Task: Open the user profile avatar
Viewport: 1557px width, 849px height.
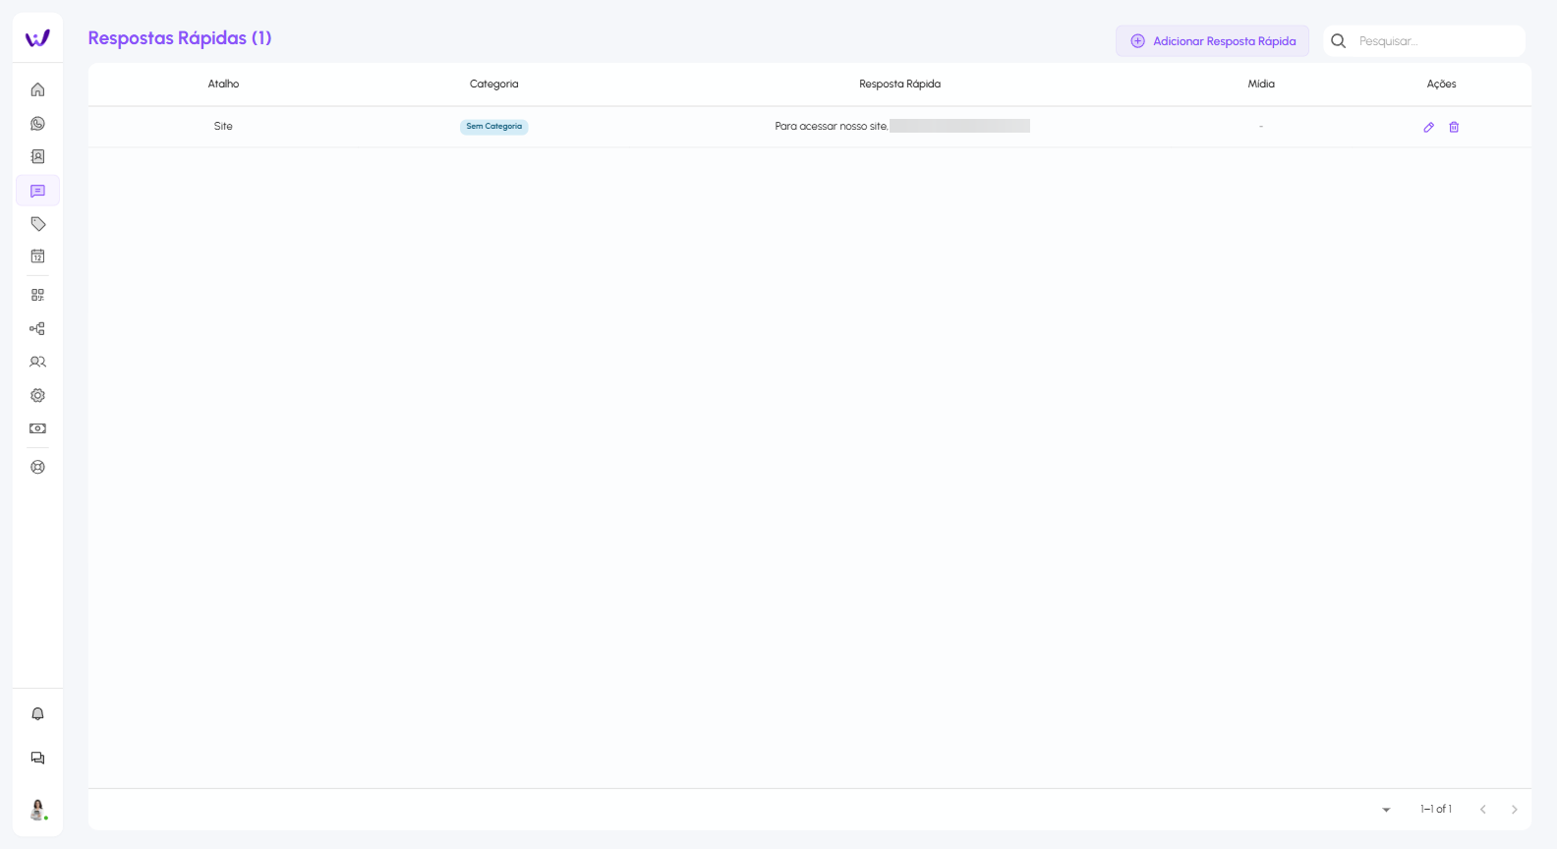Action: click(37, 810)
